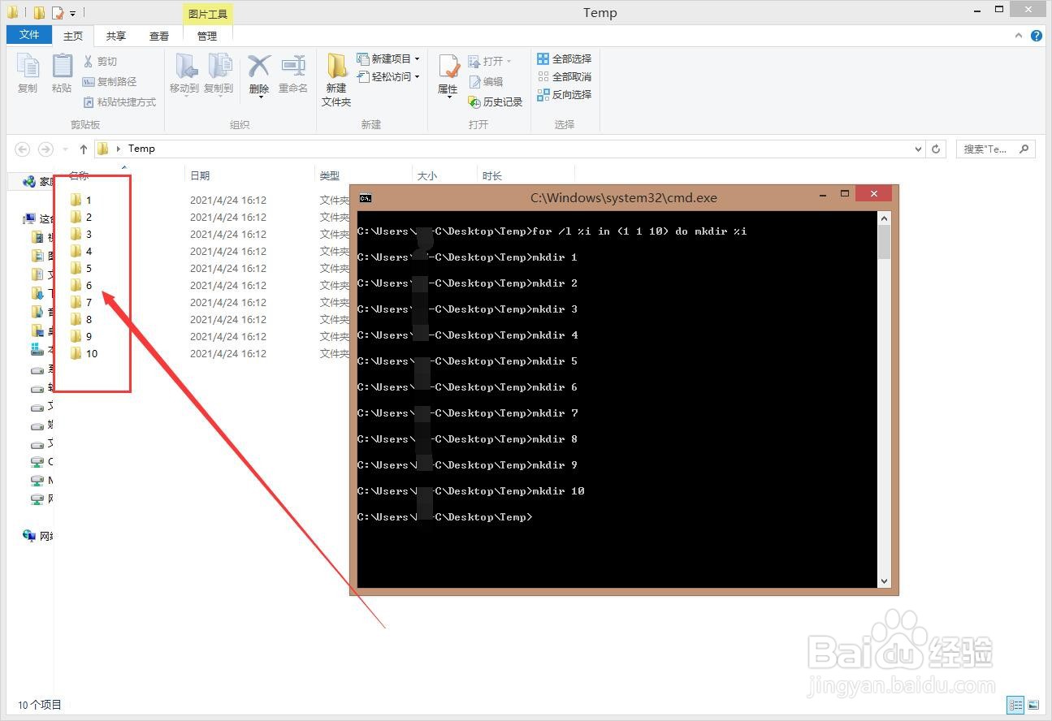Select folder 3 in the file list
This screenshot has height=721, width=1052.
tap(80, 234)
